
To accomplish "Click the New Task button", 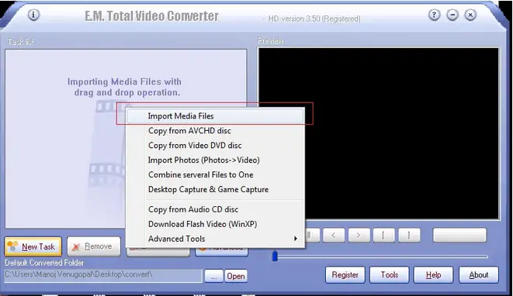I will click(x=33, y=246).
